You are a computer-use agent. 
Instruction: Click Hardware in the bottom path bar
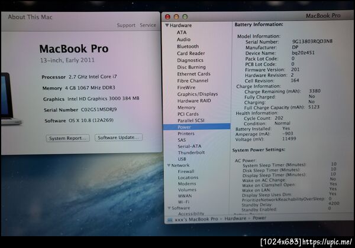(235, 218)
